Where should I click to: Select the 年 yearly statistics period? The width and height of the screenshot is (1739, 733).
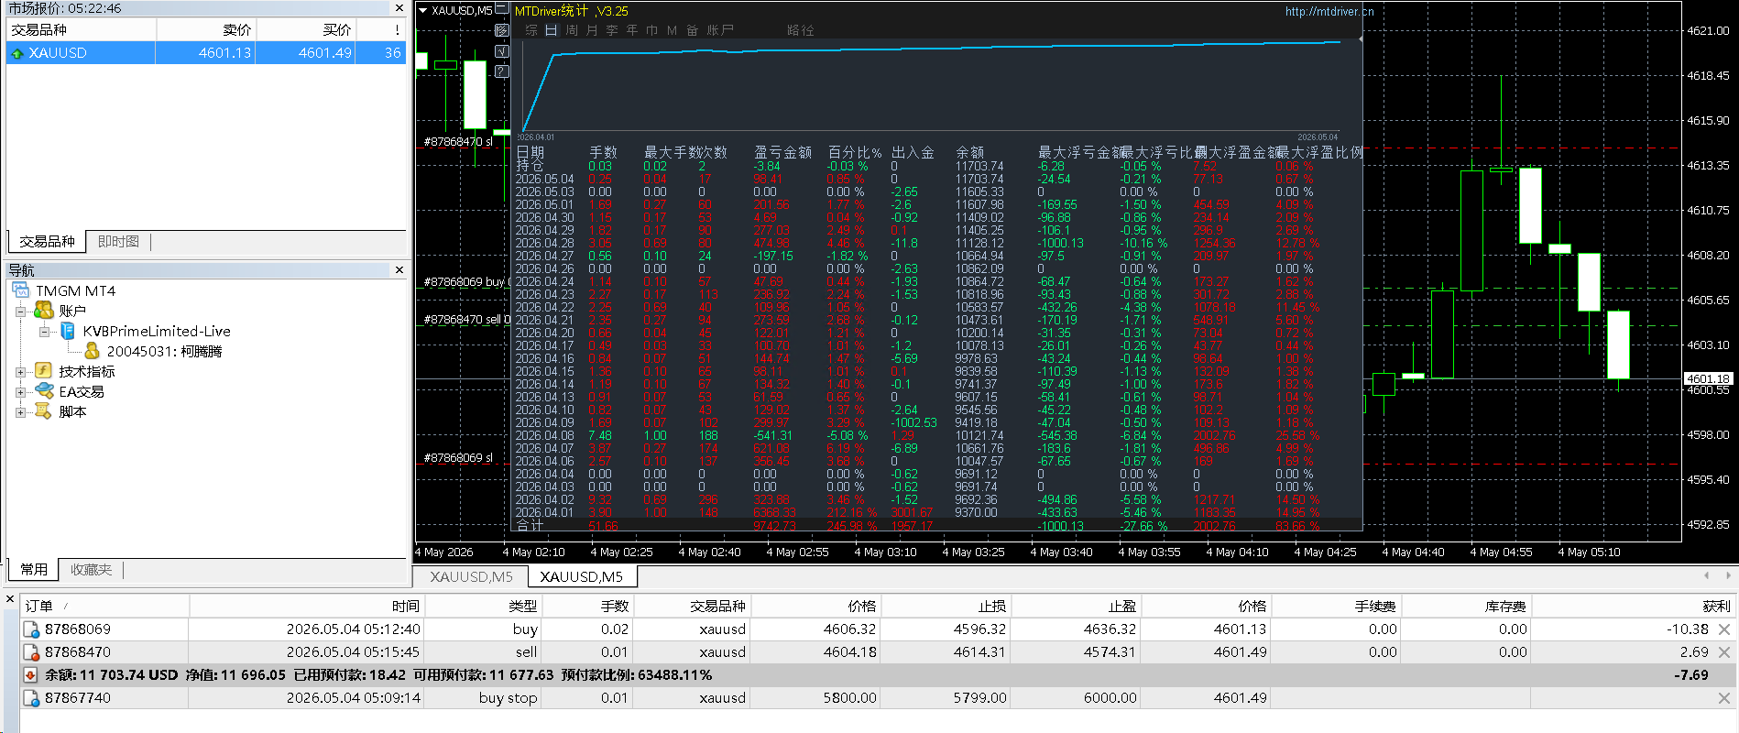tap(632, 30)
